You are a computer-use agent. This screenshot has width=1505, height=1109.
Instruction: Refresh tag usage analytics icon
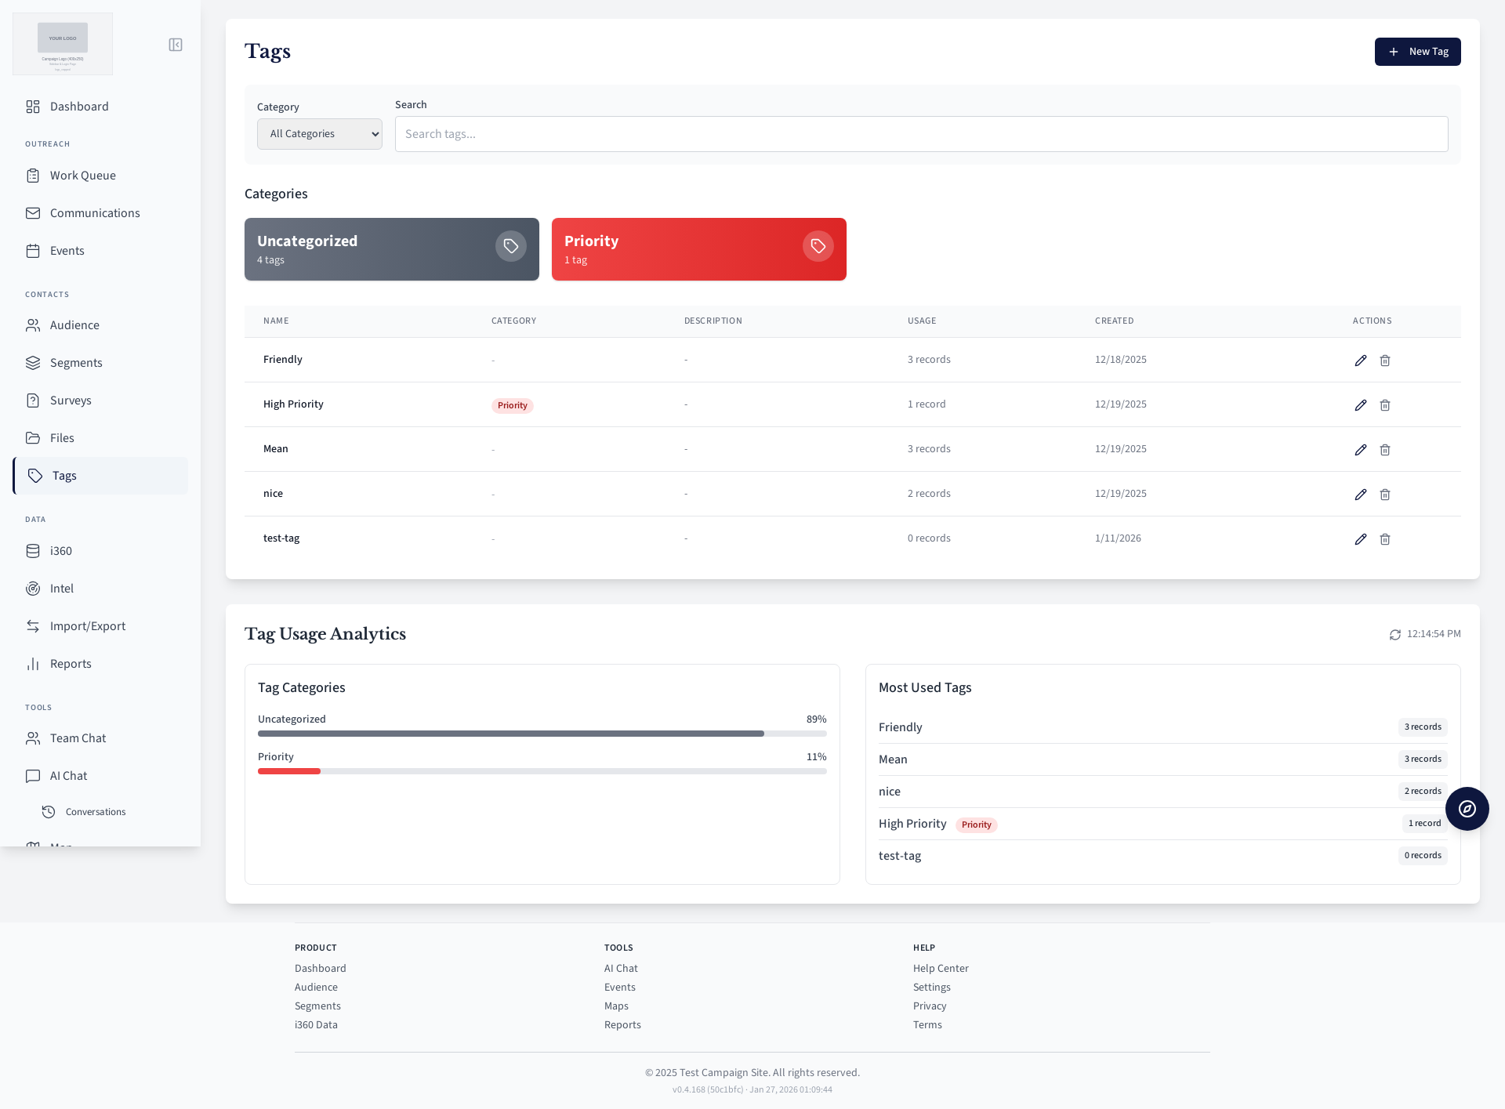(1395, 635)
